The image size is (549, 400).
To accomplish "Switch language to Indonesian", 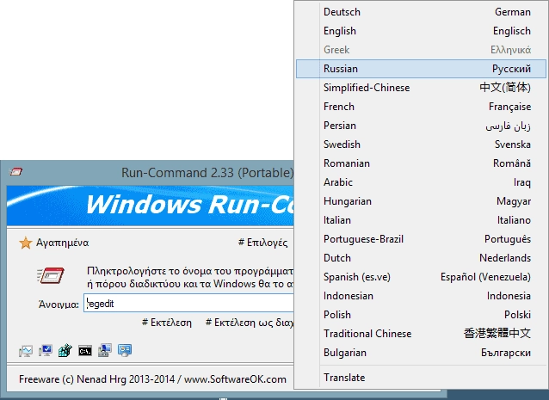I will click(421, 296).
